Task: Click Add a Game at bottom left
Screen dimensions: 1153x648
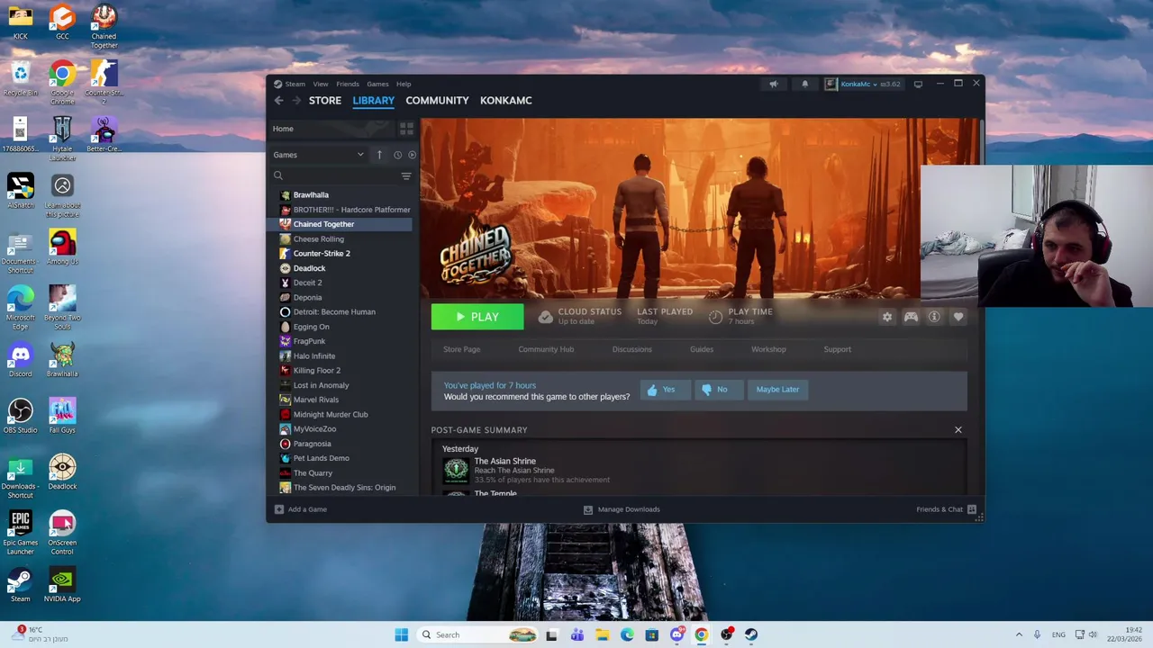Action: click(301, 509)
